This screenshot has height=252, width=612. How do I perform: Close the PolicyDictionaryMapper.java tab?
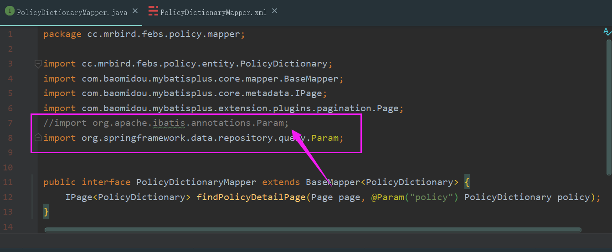point(135,10)
